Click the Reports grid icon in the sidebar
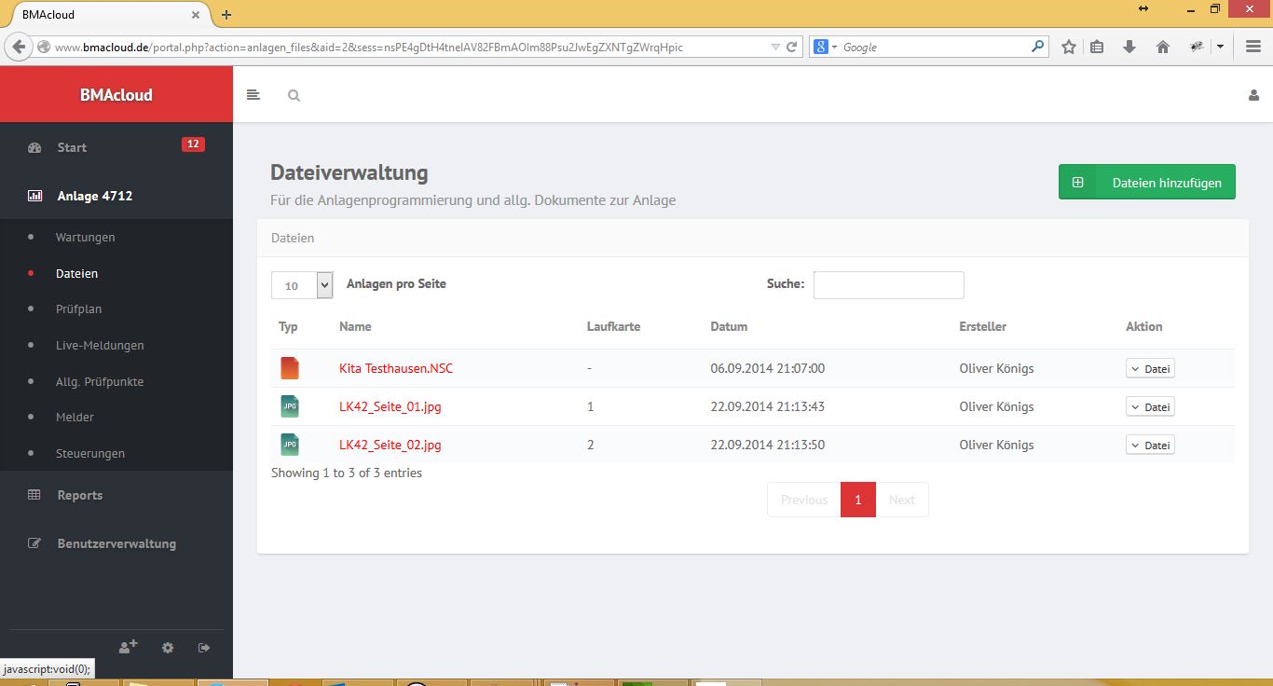 coord(34,495)
